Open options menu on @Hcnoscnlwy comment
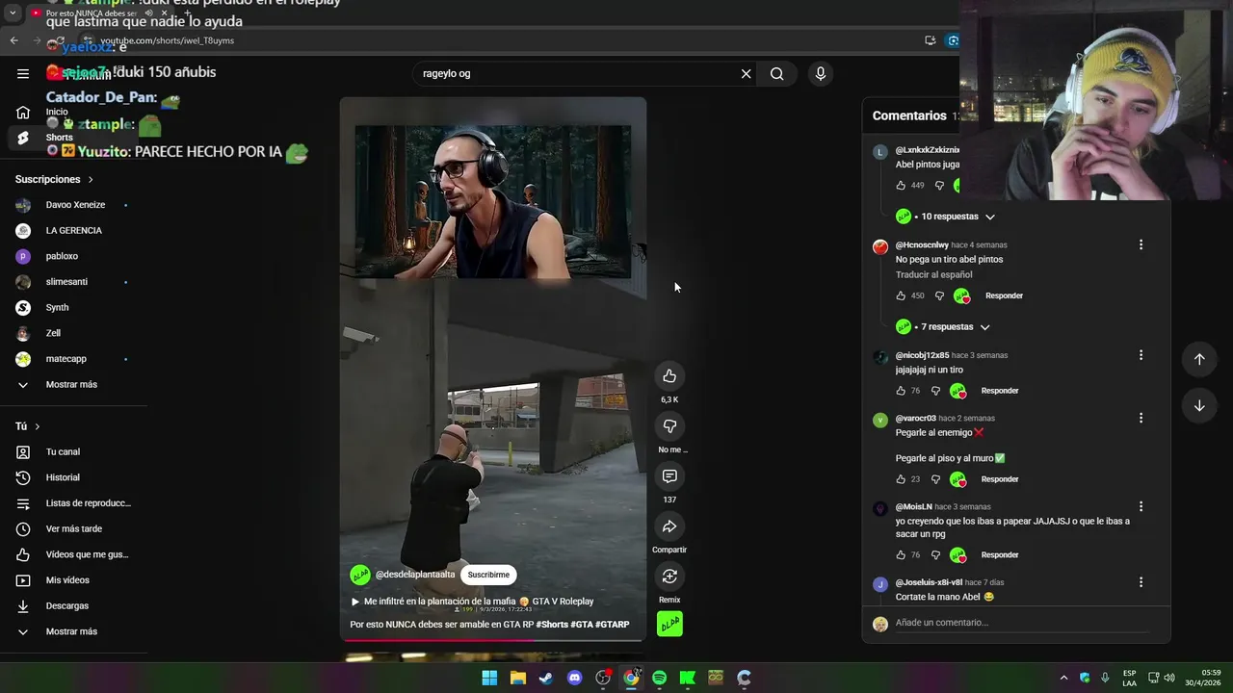Image resolution: width=1233 pixels, height=693 pixels. tap(1141, 244)
